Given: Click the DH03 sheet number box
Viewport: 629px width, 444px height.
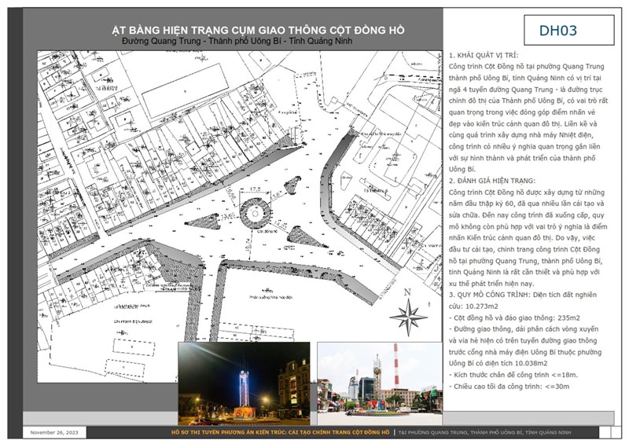Looking at the screenshot, I should [x=558, y=31].
